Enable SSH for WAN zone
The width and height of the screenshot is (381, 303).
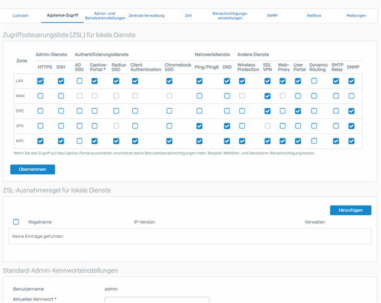point(61,96)
